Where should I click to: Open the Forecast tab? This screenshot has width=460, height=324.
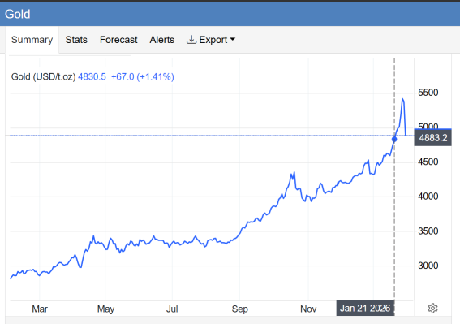point(118,40)
